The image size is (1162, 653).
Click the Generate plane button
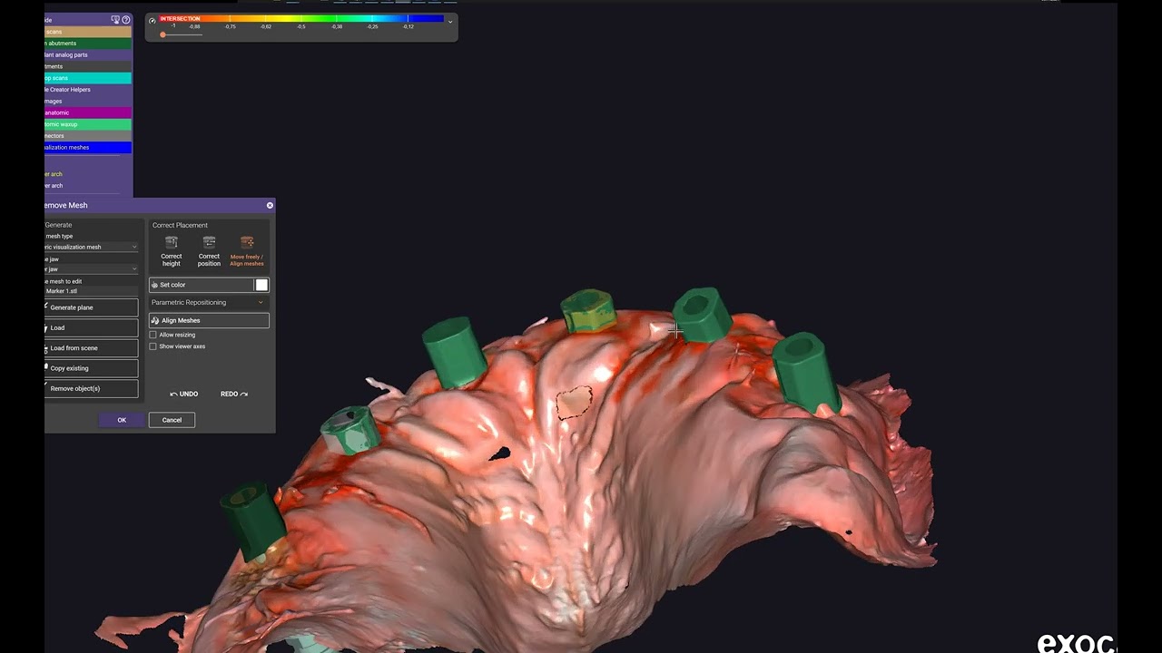pos(91,307)
